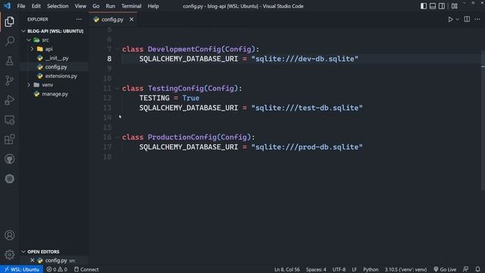Split the editor to the right

click(467, 19)
